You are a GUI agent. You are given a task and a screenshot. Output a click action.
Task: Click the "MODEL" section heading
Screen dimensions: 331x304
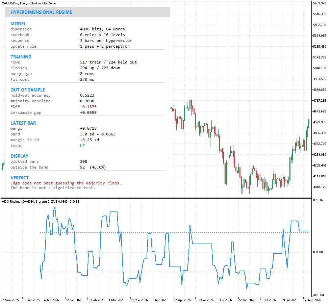(18, 24)
